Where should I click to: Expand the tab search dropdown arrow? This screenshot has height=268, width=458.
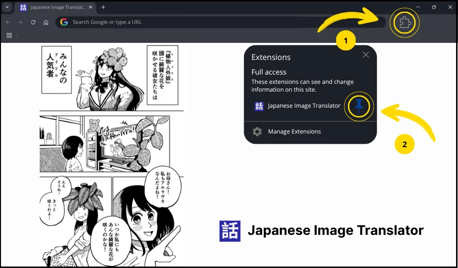coord(7,7)
